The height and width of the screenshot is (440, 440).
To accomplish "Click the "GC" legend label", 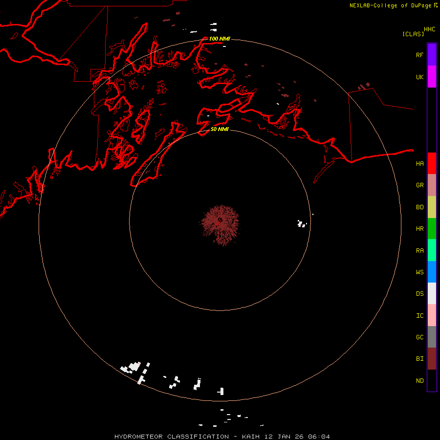I will (x=420, y=337).
